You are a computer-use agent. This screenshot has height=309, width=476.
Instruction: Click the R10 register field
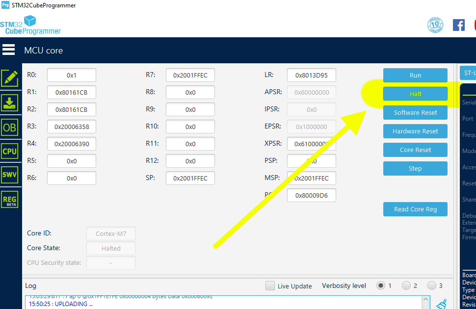pos(190,127)
